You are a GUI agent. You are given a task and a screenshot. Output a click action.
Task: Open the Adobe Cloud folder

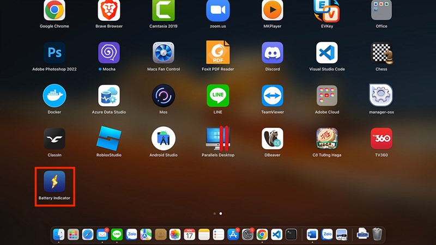pyautogui.click(x=327, y=96)
